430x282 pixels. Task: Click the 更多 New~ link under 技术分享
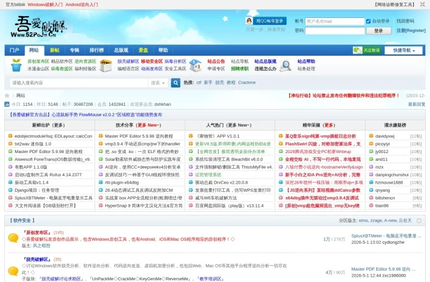pos(149,125)
